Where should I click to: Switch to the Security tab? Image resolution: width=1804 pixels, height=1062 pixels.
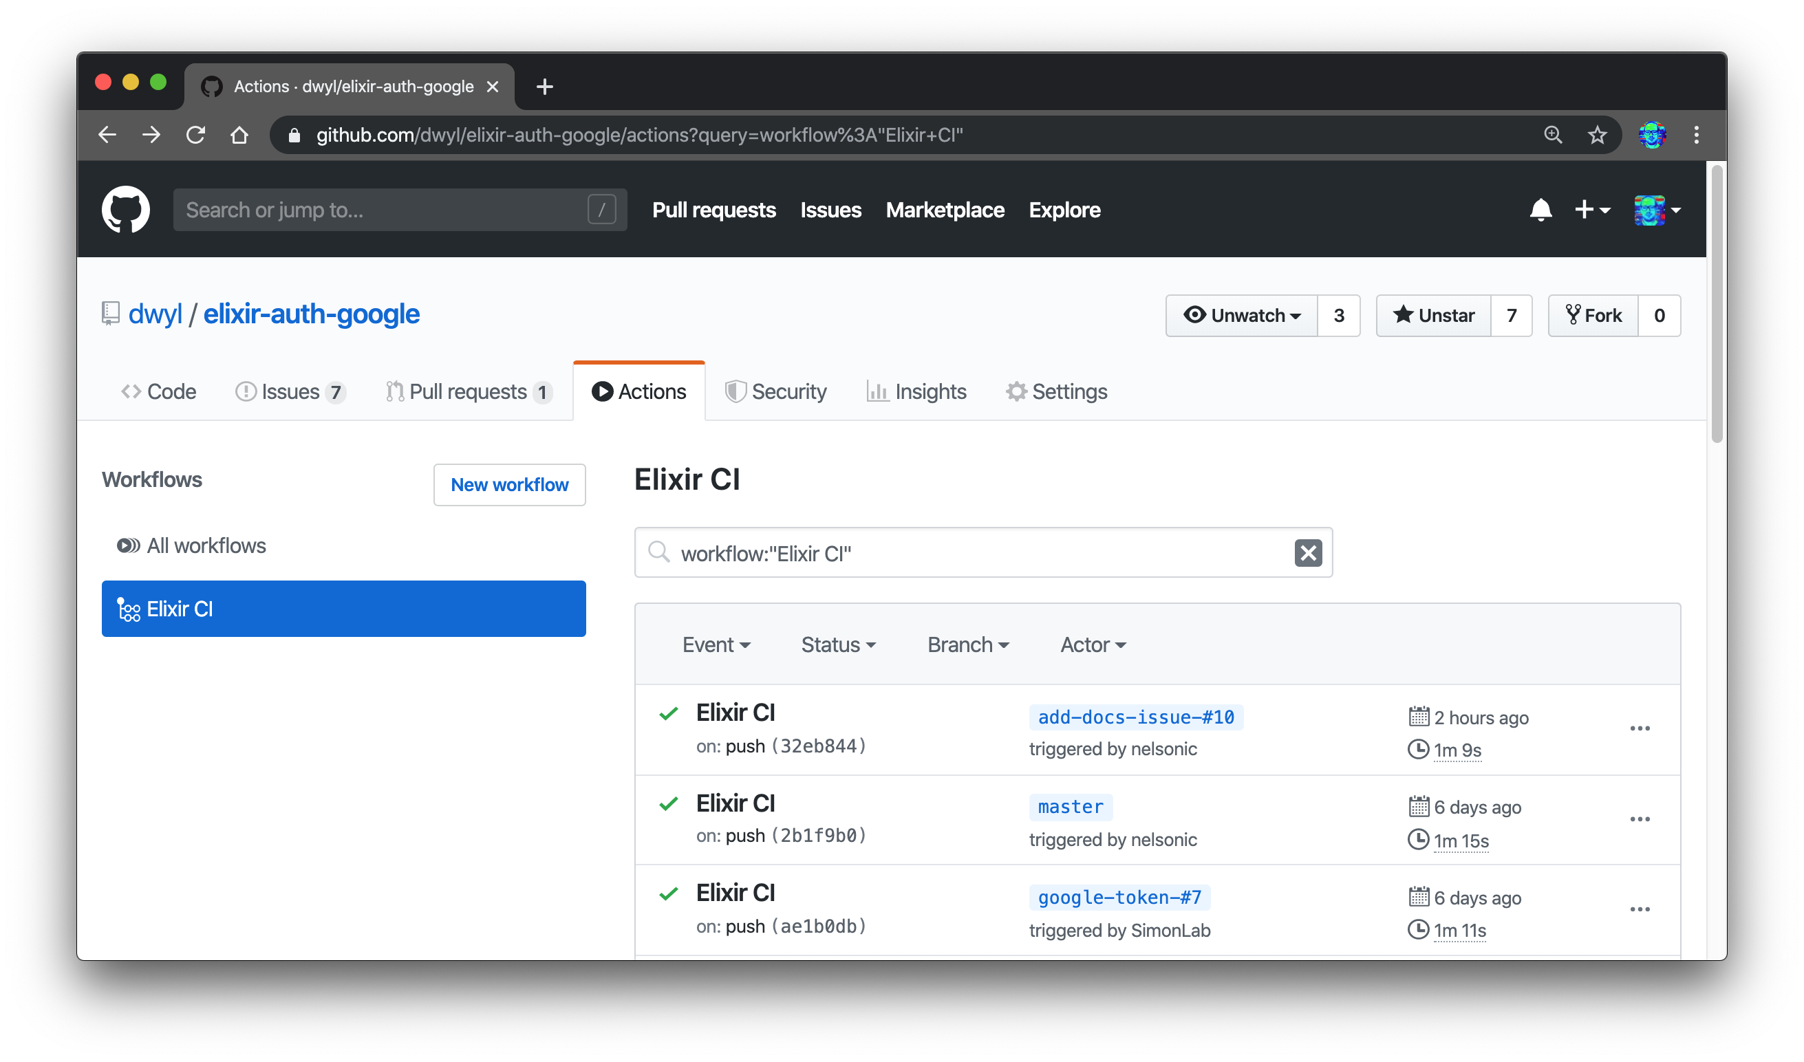click(x=777, y=391)
